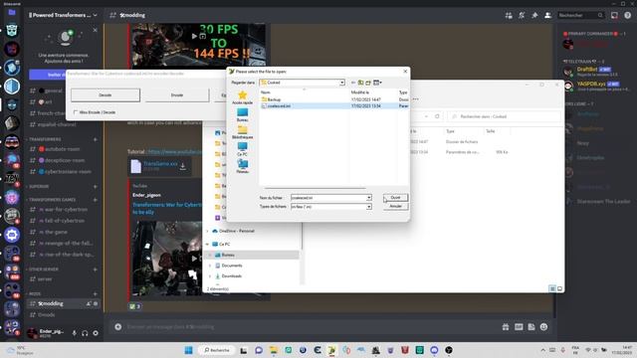Edit modding channel settings gear
The height and width of the screenshot is (358, 637).
[96, 303]
